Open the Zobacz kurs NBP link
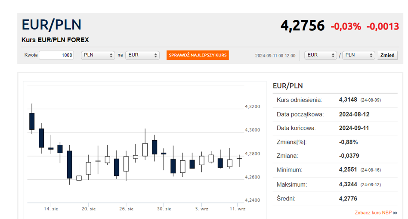Screen dimensions: 408x219 pos(373,213)
